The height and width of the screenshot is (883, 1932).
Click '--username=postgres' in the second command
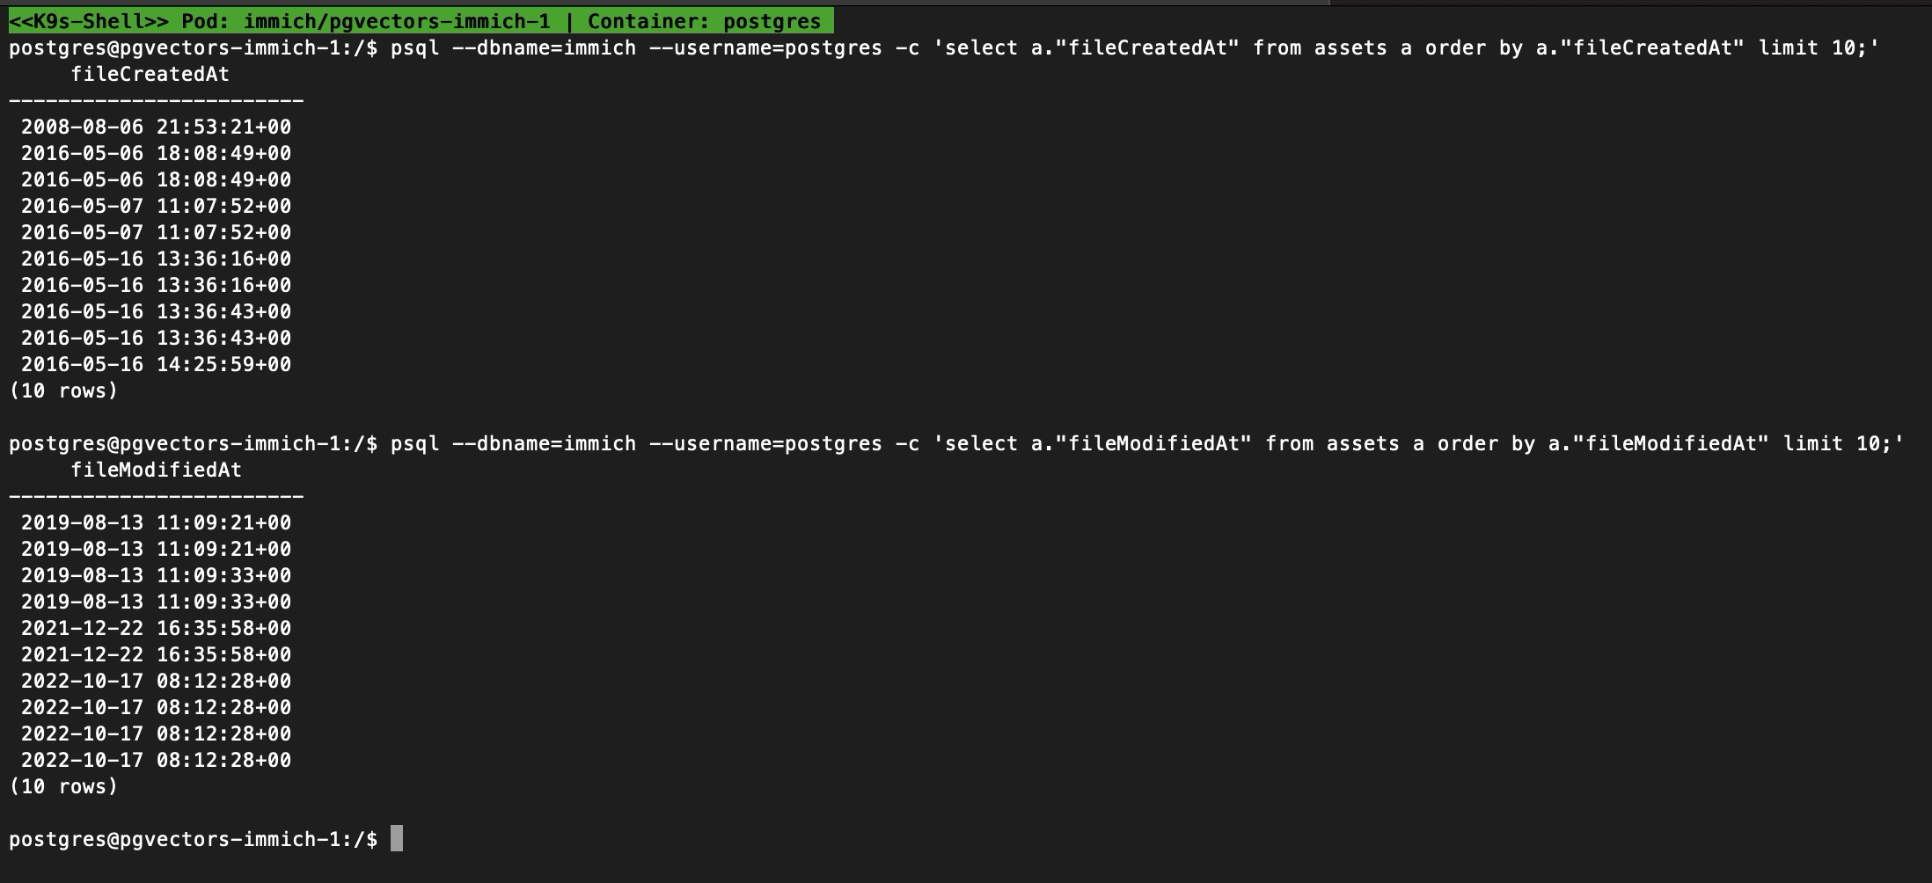(x=766, y=444)
